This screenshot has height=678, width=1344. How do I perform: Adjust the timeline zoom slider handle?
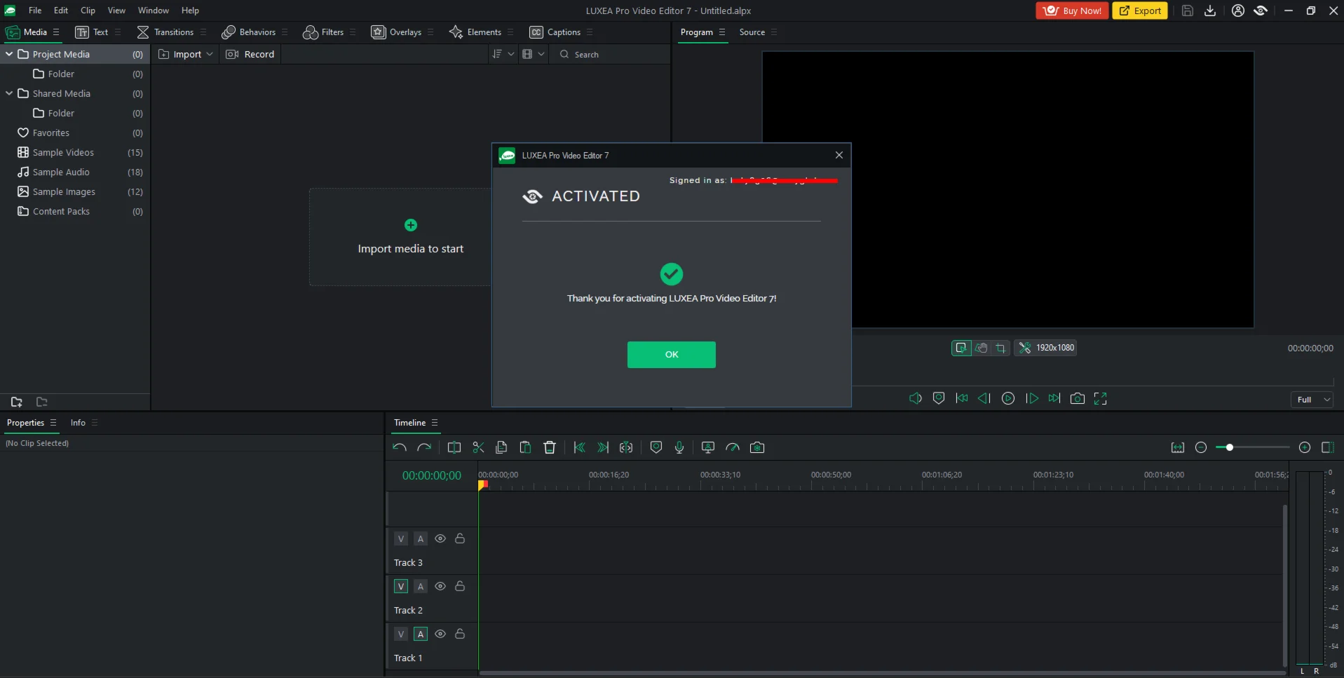pyautogui.click(x=1229, y=447)
